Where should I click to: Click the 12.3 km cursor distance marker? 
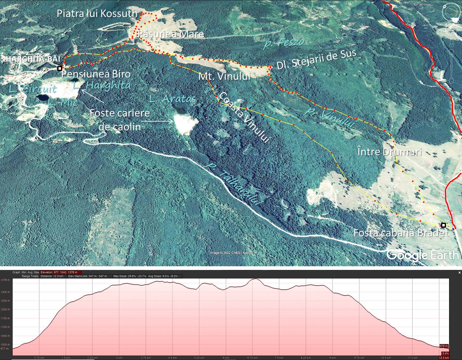tap(444, 358)
